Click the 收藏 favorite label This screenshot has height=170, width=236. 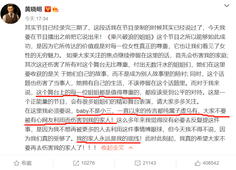tap(27, 163)
